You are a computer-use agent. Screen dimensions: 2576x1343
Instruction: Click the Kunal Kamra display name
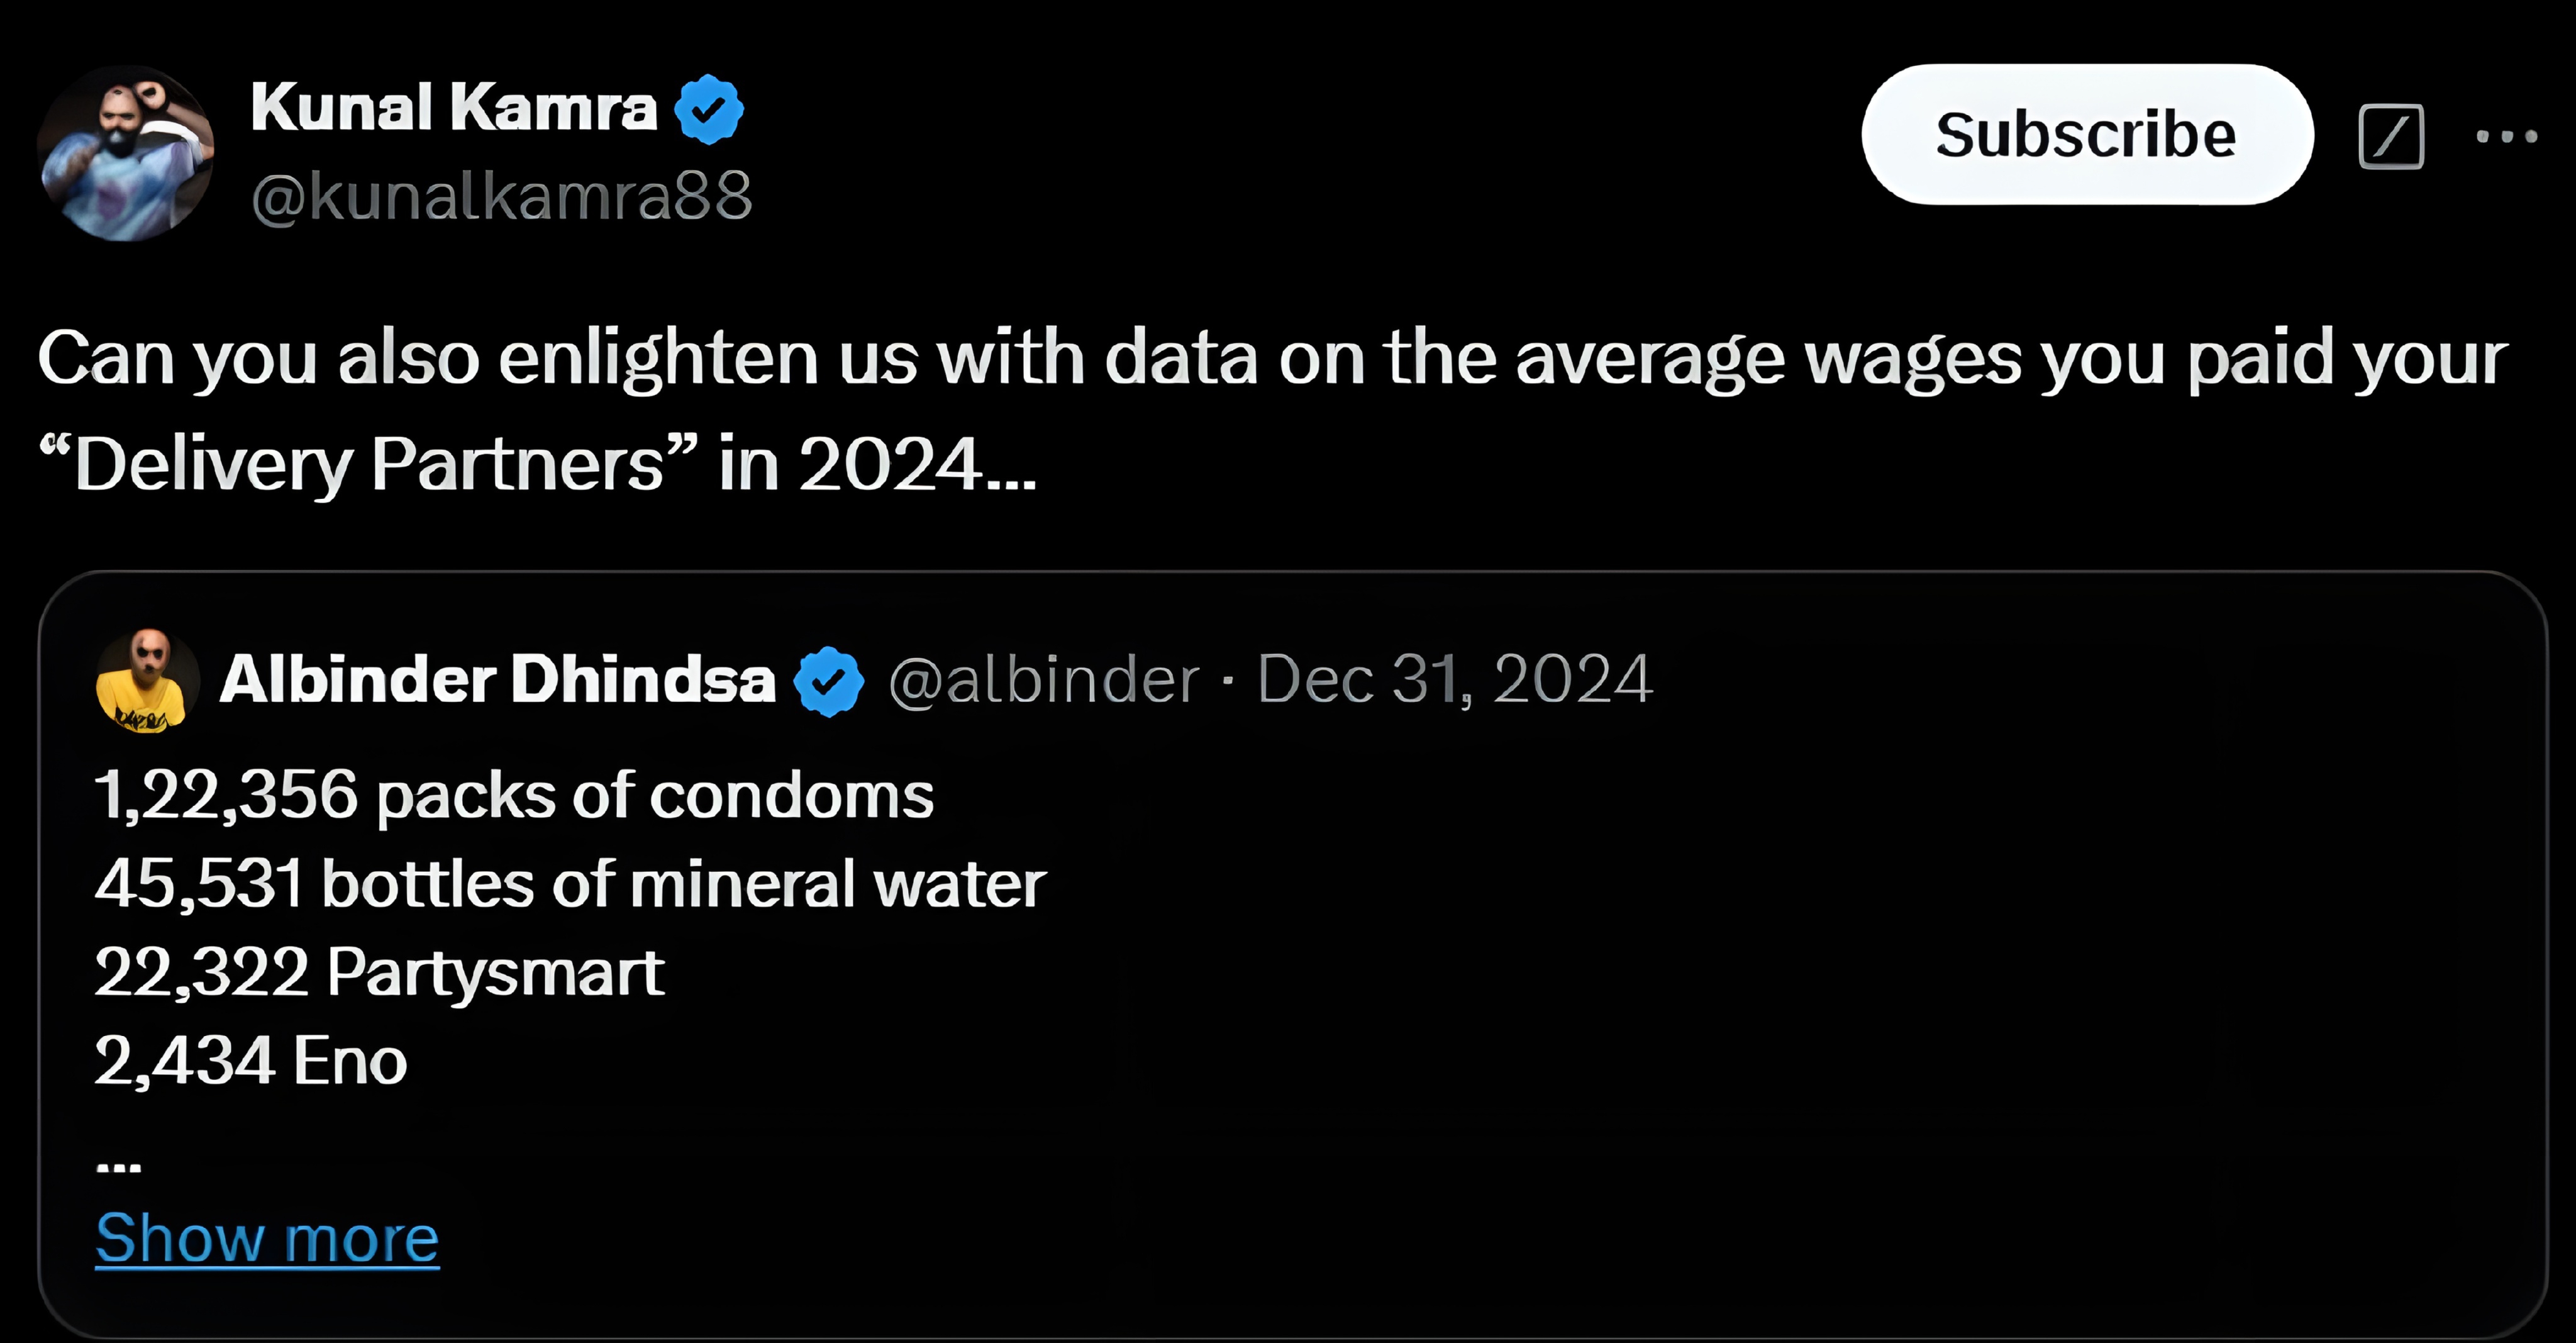point(453,107)
